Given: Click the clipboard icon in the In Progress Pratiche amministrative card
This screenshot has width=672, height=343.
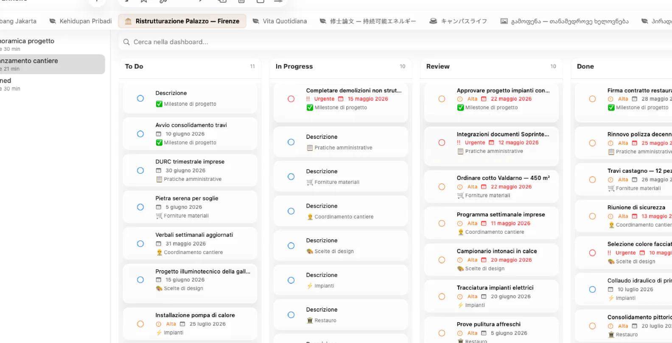Looking at the screenshot, I should pyautogui.click(x=310, y=148).
